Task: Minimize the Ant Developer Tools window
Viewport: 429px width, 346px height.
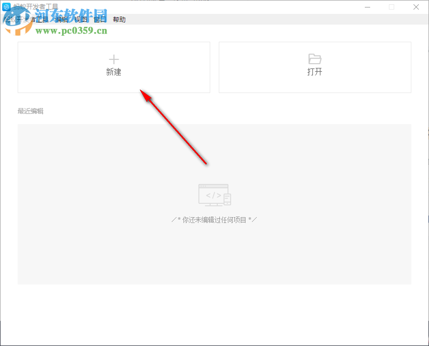Action: tap(367, 7)
